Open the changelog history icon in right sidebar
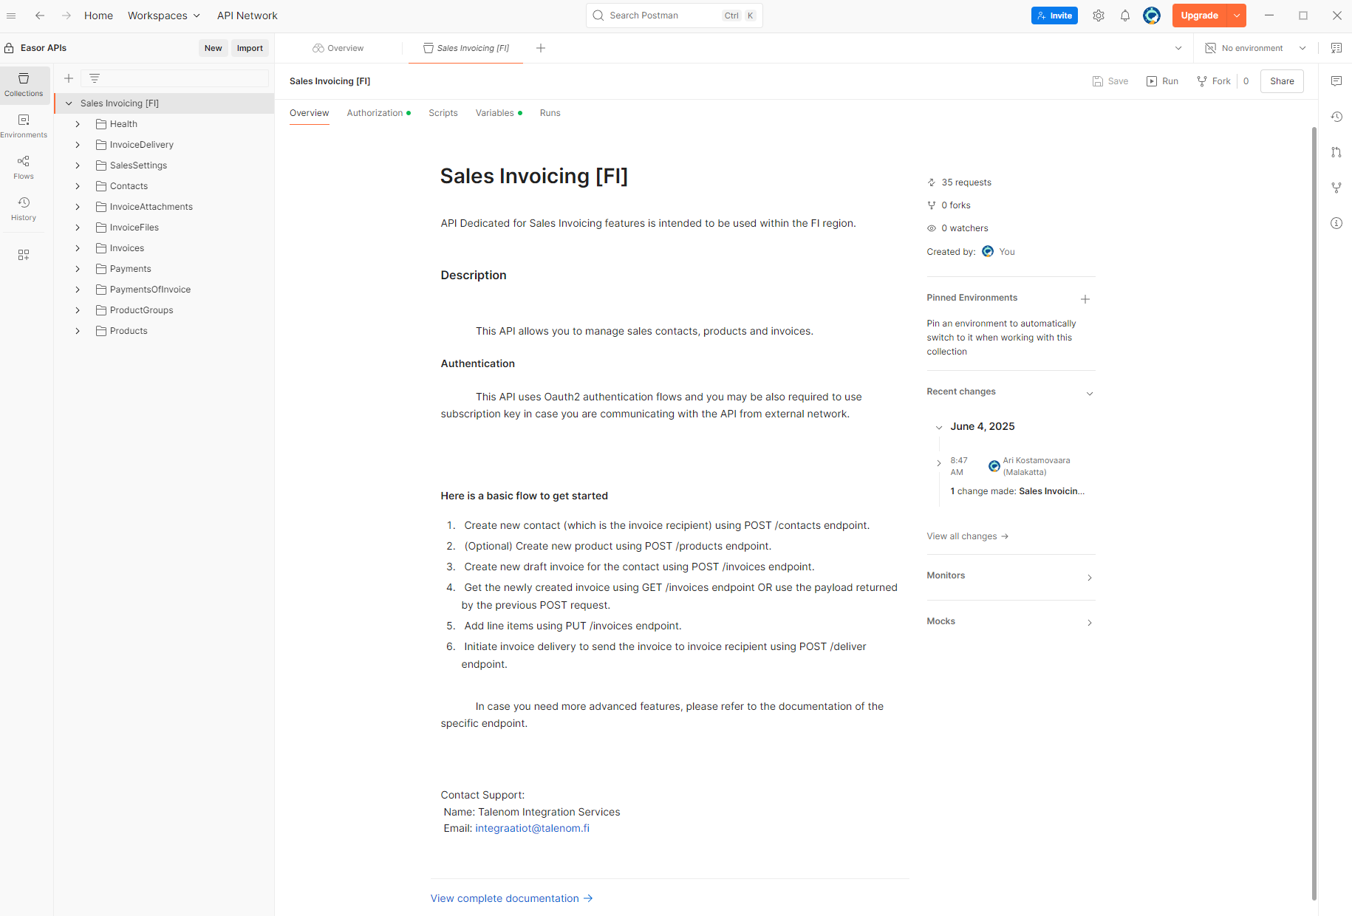1352x916 pixels. click(1336, 117)
